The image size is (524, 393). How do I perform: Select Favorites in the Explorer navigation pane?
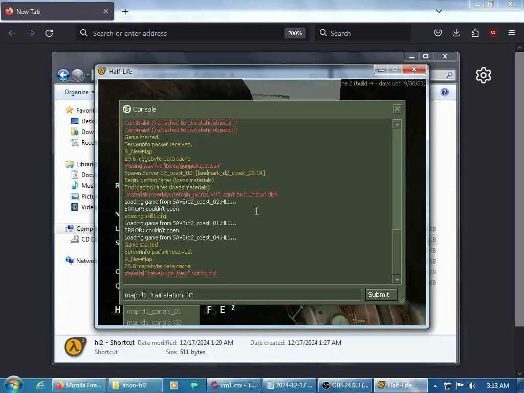click(80, 111)
